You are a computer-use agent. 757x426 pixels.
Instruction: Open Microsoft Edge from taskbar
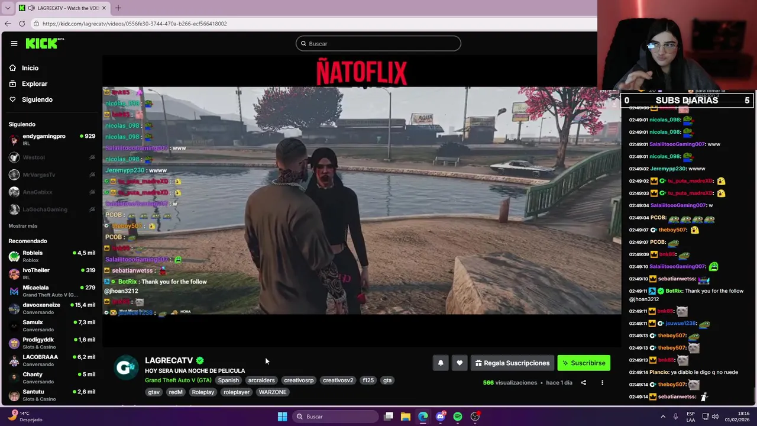click(423, 417)
